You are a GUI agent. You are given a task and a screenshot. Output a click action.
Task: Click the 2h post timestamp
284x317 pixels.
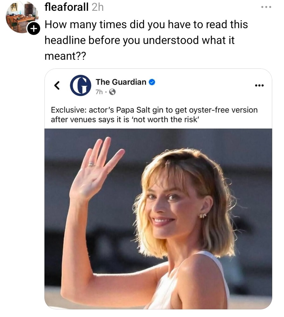pos(98,7)
